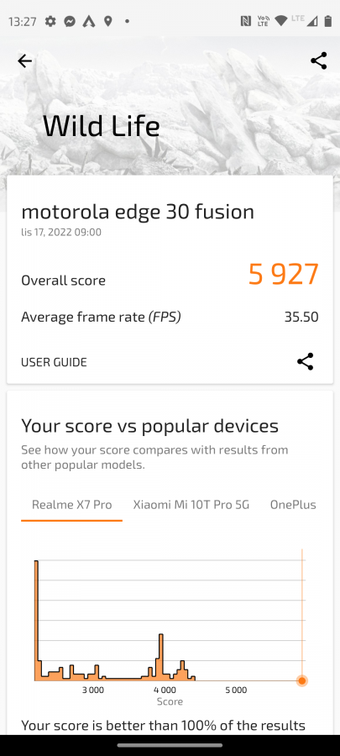This screenshot has height=756, width=340.
Task: Tap the Wi-Fi signal icon
Action: [280, 21]
